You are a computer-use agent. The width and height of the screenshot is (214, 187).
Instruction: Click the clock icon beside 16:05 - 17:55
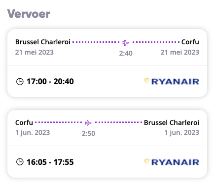click(x=20, y=162)
